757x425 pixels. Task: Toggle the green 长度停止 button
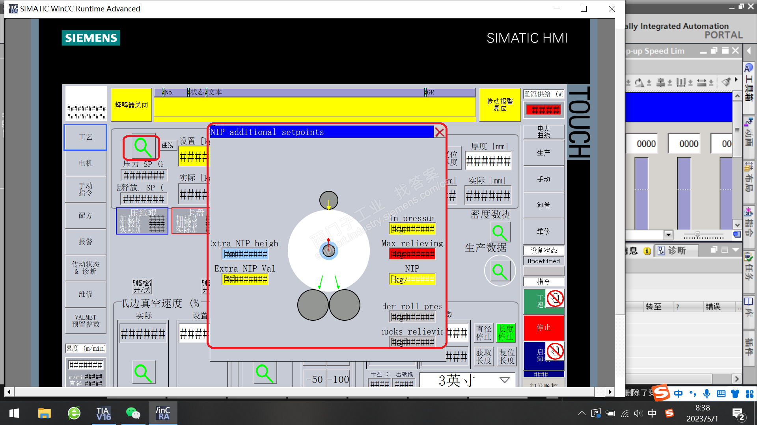click(x=506, y=333)
